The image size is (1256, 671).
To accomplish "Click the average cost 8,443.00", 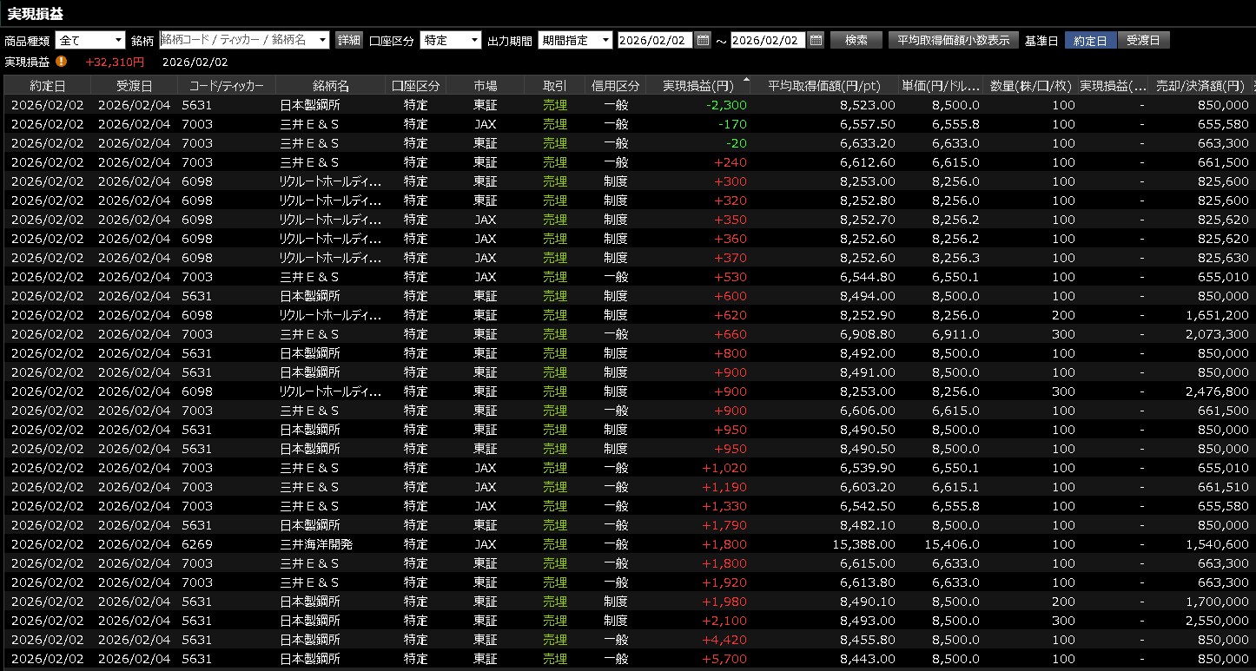I will [867, 659].
